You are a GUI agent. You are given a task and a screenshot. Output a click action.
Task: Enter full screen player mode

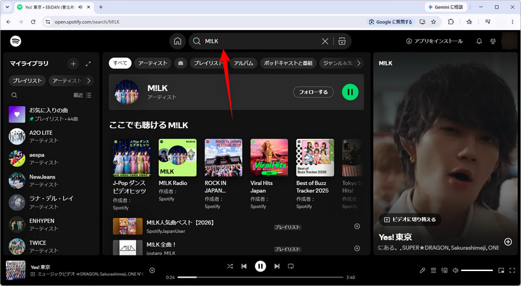(x=512, y=270)
